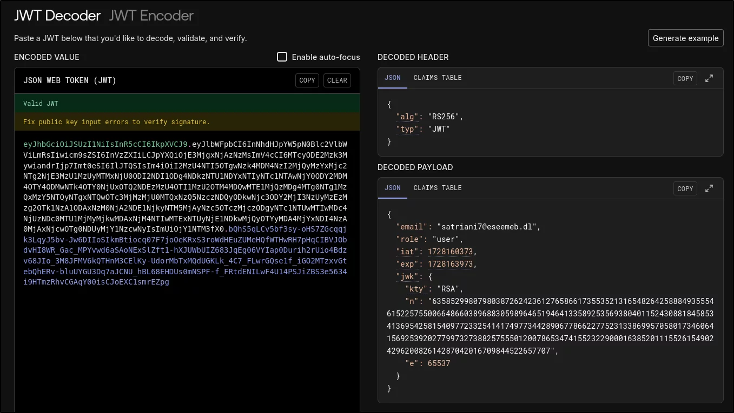Click the "typ" value "JWT"
The image size is (734, 413).
(439, 129)
